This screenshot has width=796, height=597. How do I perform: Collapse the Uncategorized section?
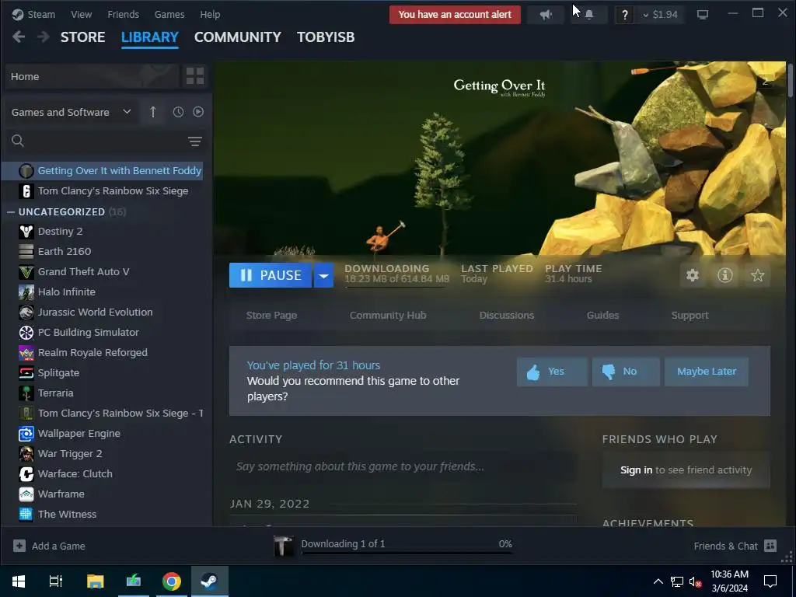[11, 211]
